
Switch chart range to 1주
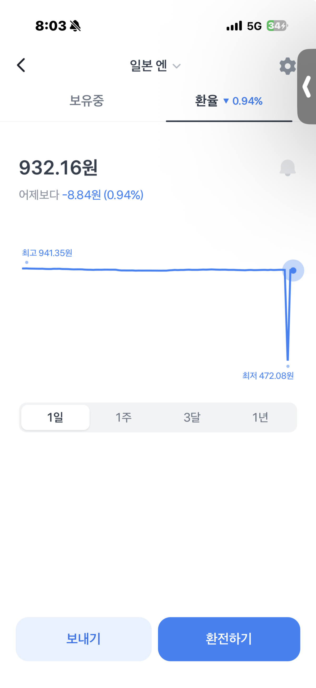(x=124, y=417)
